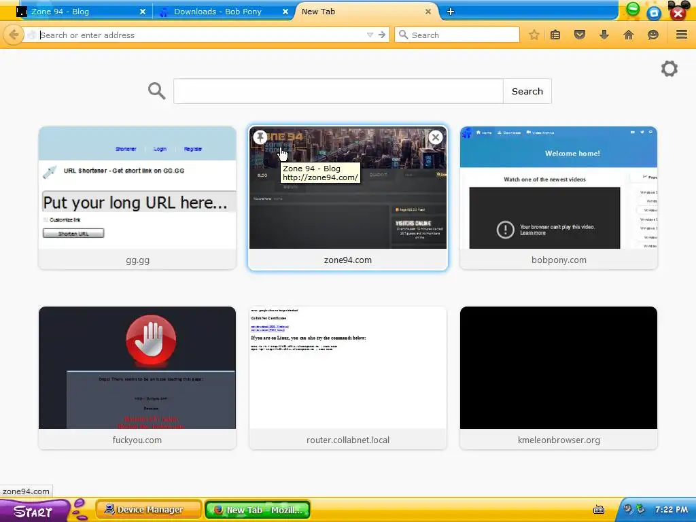Viewport: 696px width, 522px height.
Task: Show bookmarks list icon
Action: [555, 35]
